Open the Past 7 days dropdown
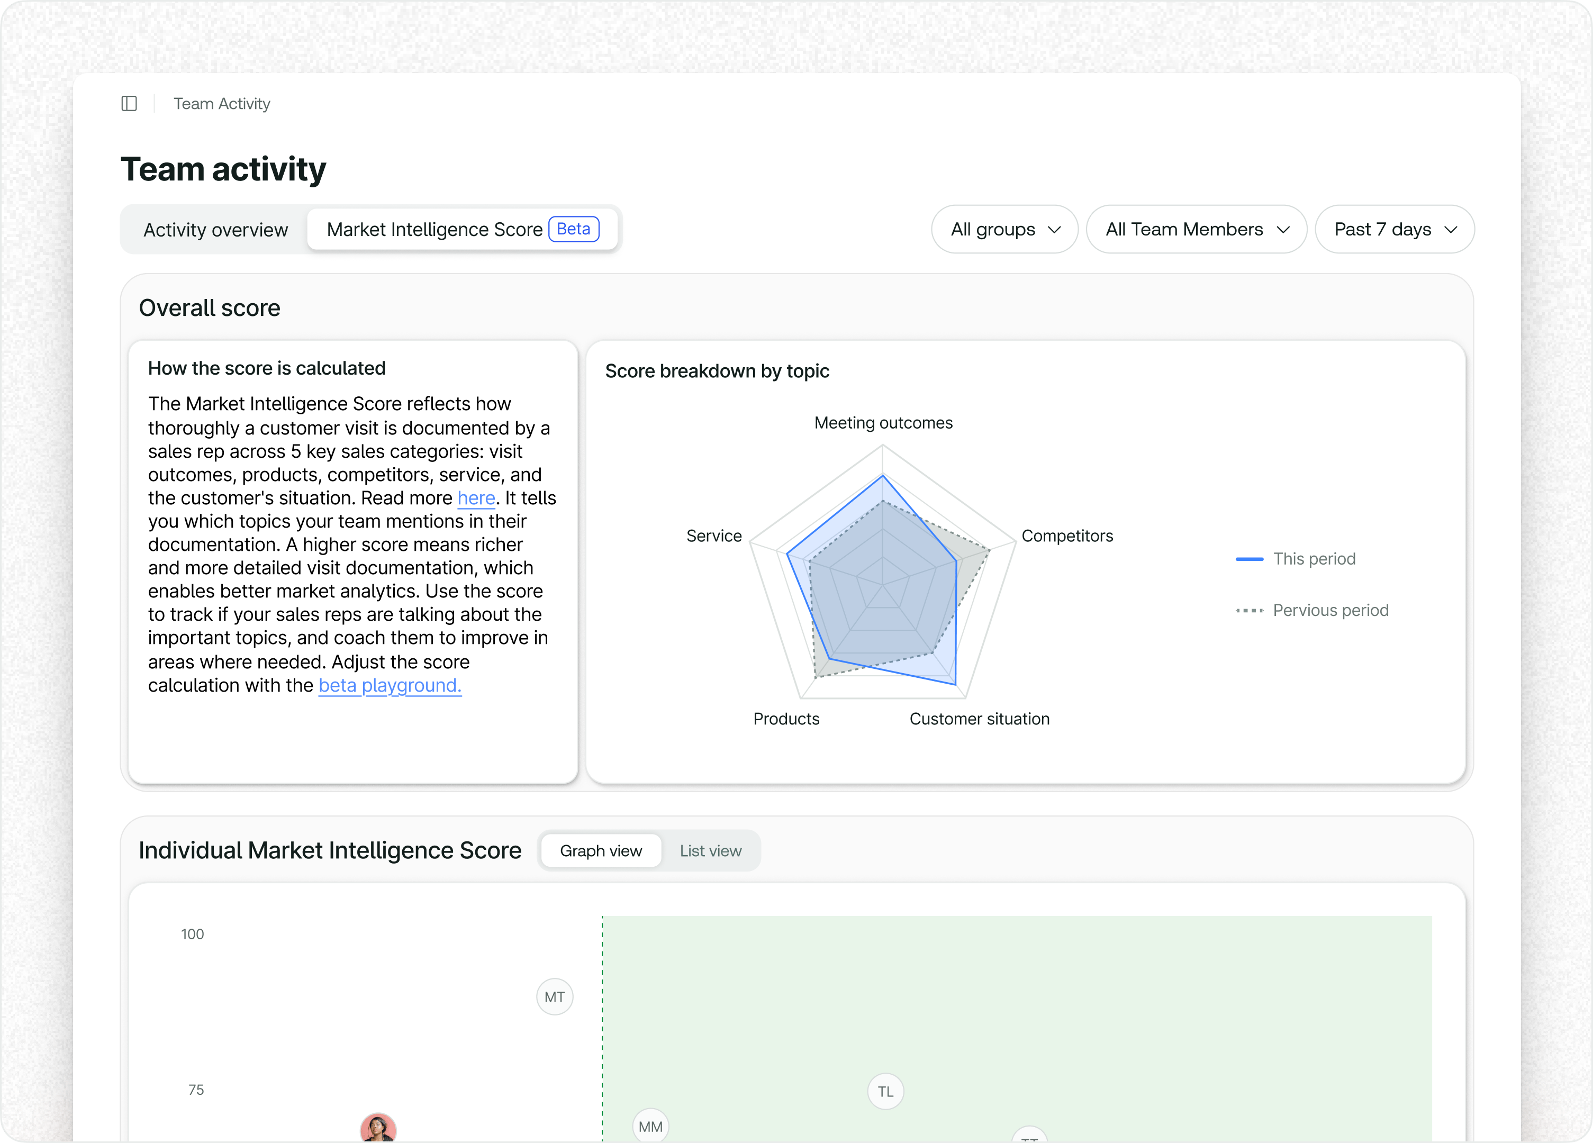The width and height of the screenshot is (1593, 1143). 1394,229
